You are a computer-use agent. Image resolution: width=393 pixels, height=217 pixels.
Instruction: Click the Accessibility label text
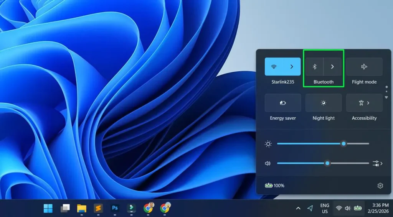364,118
